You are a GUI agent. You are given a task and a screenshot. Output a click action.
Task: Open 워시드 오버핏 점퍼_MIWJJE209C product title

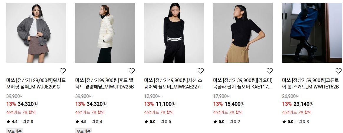(36, 84)
